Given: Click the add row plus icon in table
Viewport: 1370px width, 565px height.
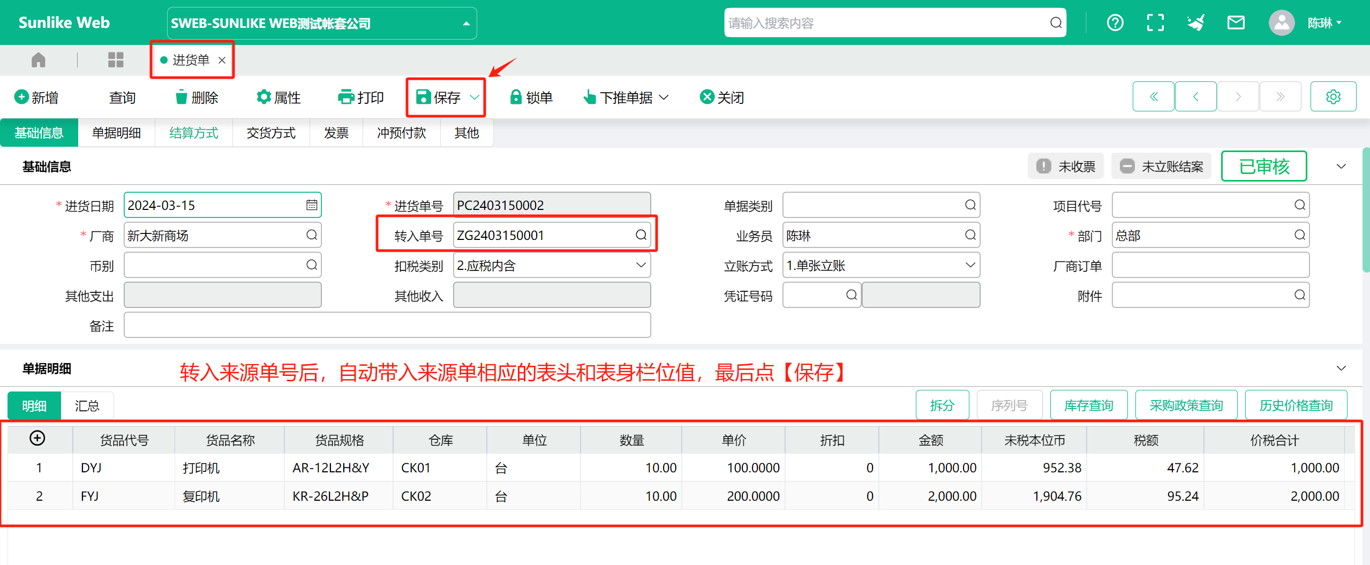Looking at the screenshot, I should [x=37, y=439].
